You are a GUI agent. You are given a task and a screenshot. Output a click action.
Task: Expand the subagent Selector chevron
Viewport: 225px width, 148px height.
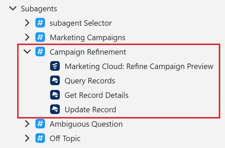(x=27, y=23)
